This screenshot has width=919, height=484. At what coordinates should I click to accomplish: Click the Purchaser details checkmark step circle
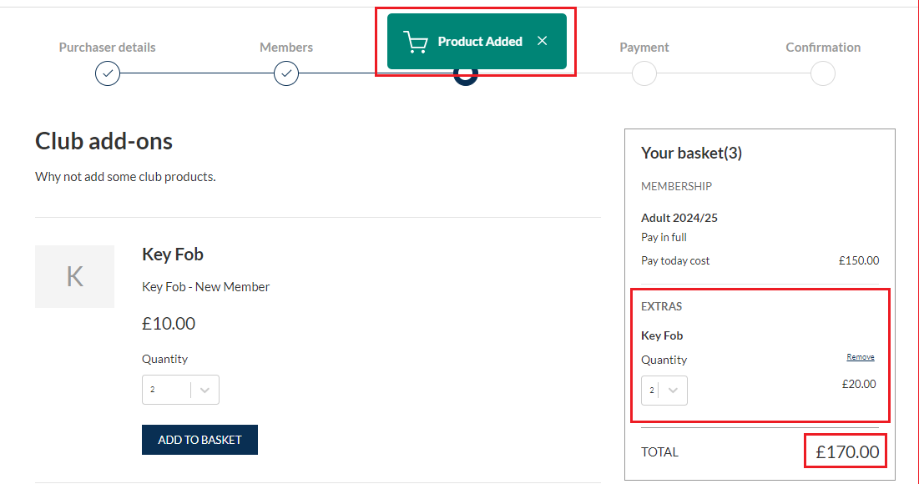[x=107, y=73]
